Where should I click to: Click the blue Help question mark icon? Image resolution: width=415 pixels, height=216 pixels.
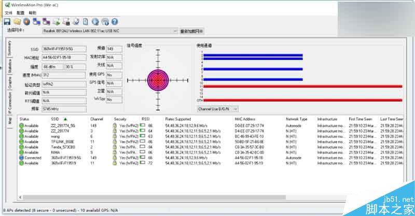pyautogui.click(x=115, y=21)
